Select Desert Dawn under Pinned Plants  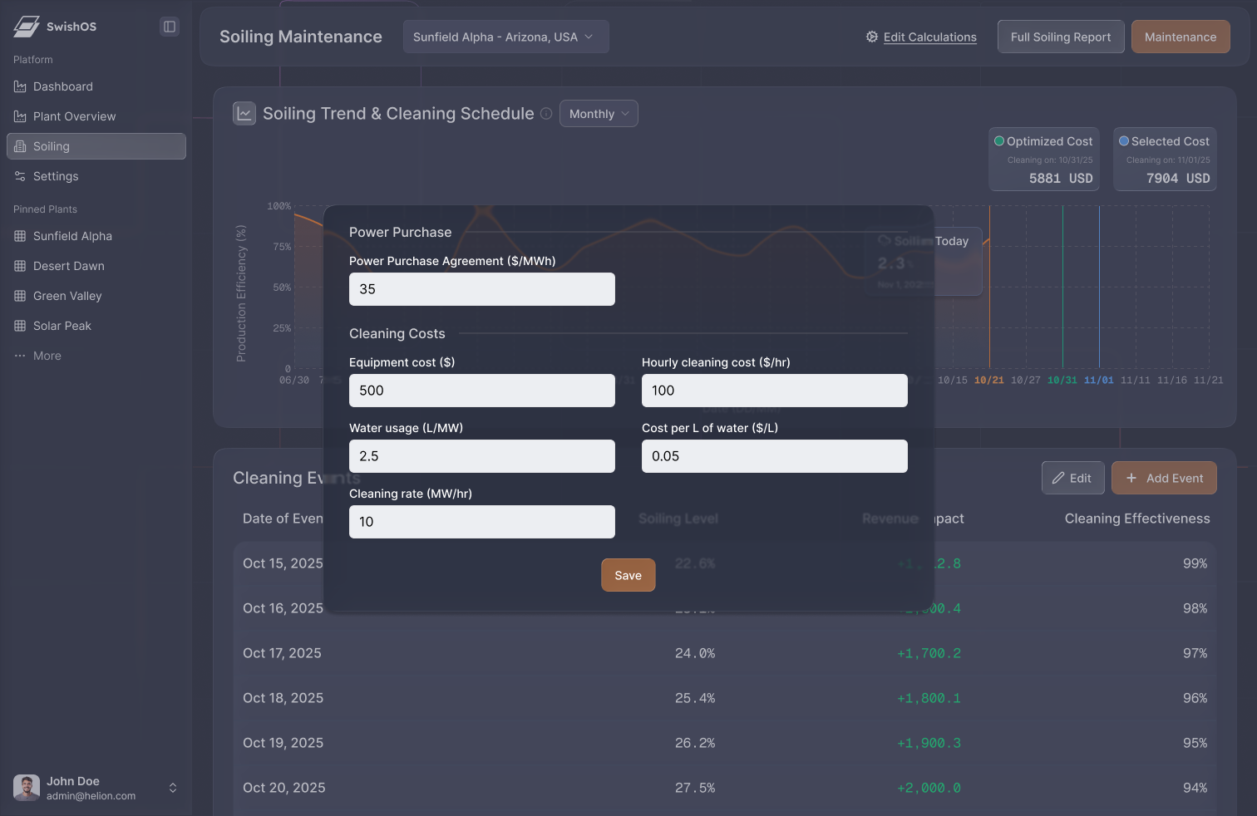[67, 266]
